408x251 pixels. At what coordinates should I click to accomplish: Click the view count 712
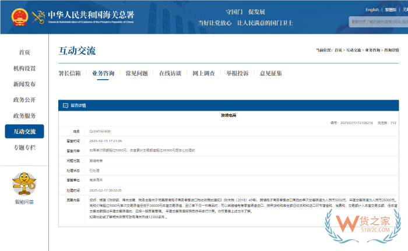point(393,123)
